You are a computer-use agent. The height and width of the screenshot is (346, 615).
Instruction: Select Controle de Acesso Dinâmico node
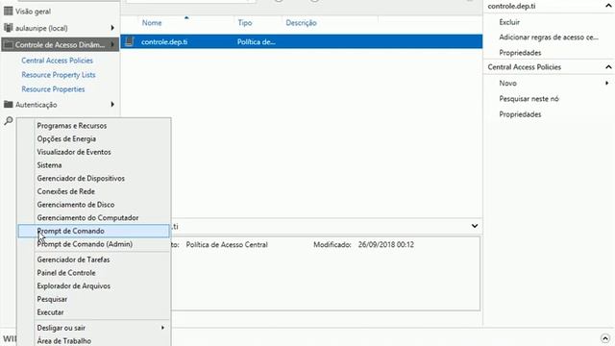pos(60,45)
